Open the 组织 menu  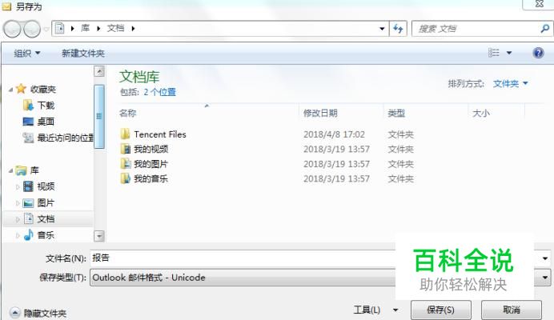(x=27, y=54)
